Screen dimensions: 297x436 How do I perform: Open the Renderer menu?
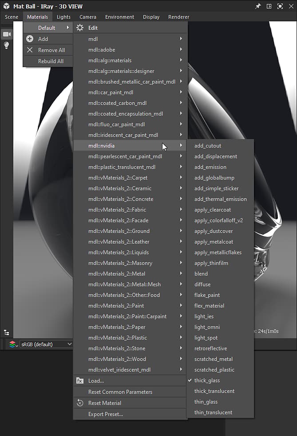(x=178, y=17)
